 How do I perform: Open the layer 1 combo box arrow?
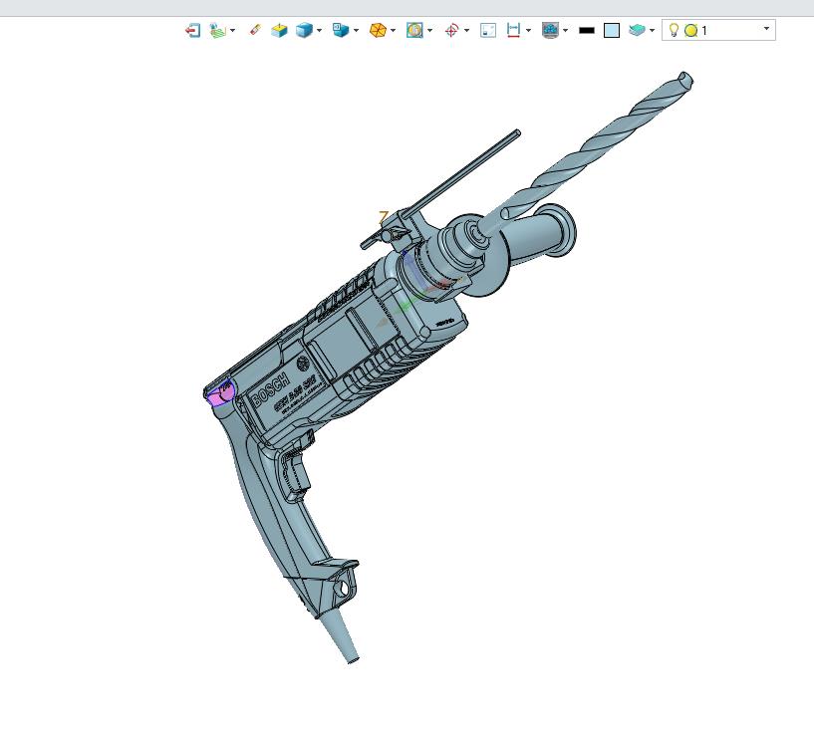point(767,29)
